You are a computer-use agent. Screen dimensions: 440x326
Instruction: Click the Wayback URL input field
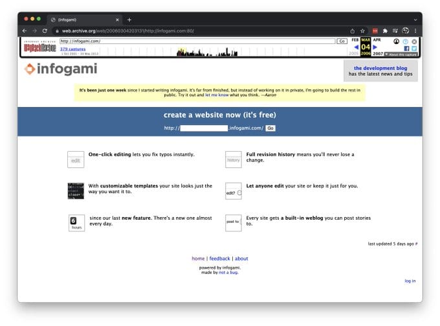[197, 41]
